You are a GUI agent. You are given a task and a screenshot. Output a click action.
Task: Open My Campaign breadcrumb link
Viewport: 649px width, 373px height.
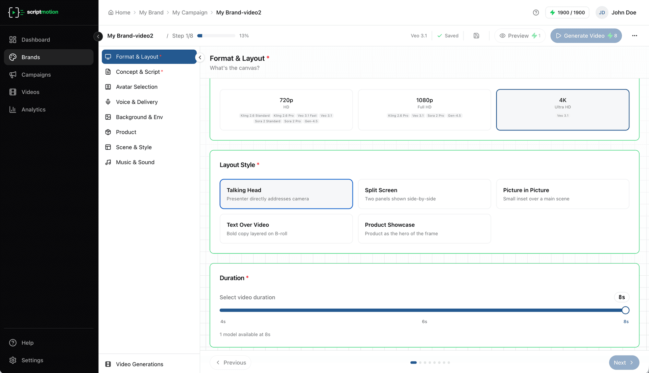(190, 13)
